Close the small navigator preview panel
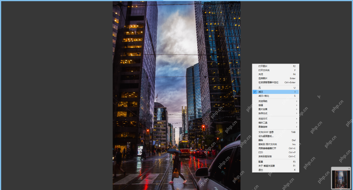The image size is (353, 190). (x=349, y=168)
